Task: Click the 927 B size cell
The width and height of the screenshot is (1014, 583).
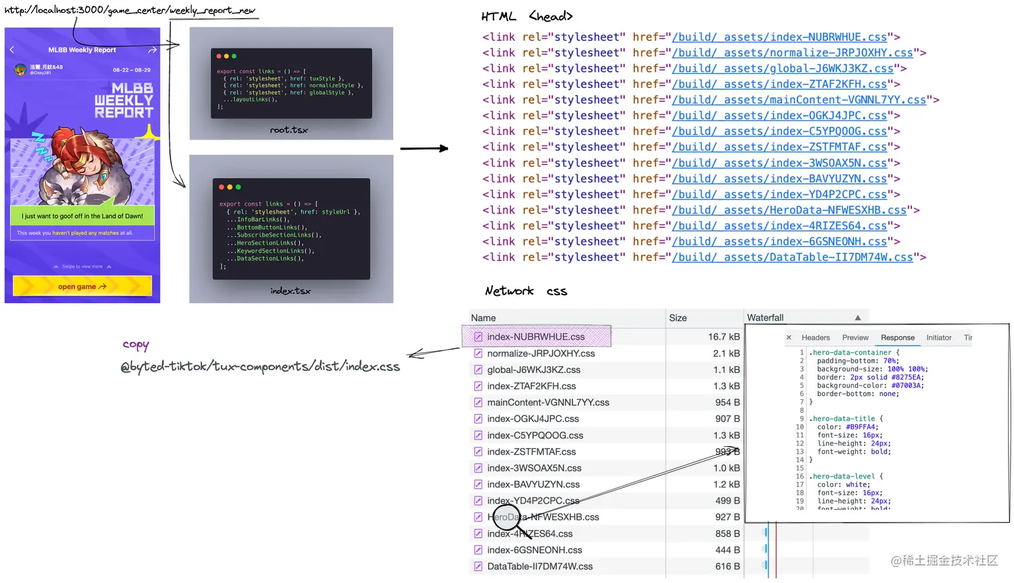Action: coord(728,517)
